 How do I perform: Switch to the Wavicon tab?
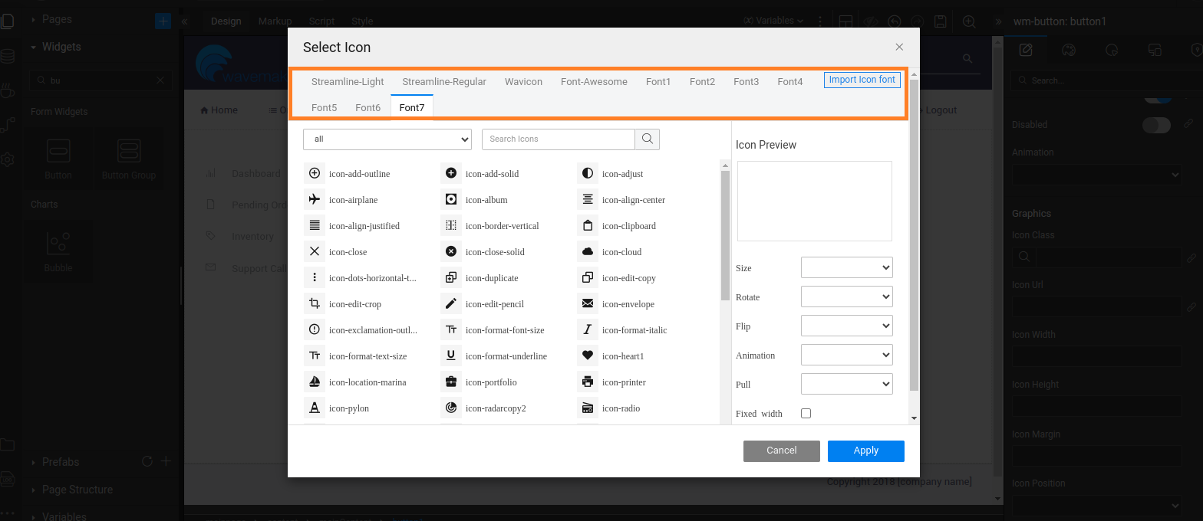(x=523, y=82)
